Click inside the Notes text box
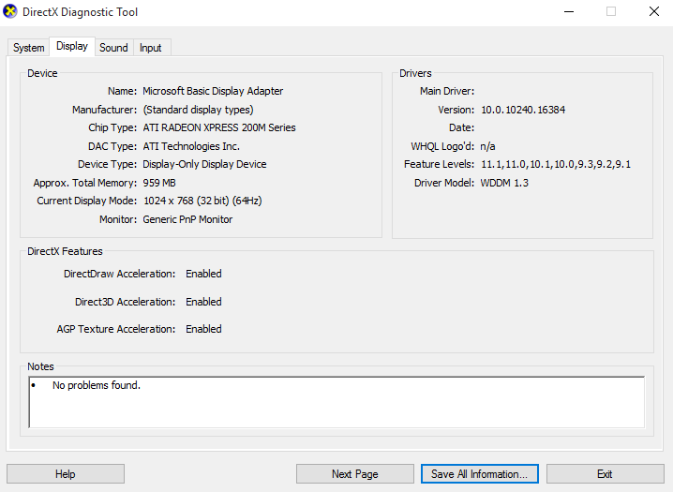Image resolution: width=673 pixels, height=492 pixels. [336, 402]
